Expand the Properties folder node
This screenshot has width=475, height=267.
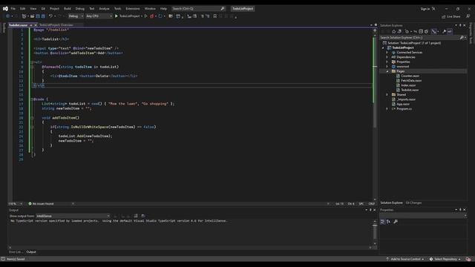tap(387, 62)
